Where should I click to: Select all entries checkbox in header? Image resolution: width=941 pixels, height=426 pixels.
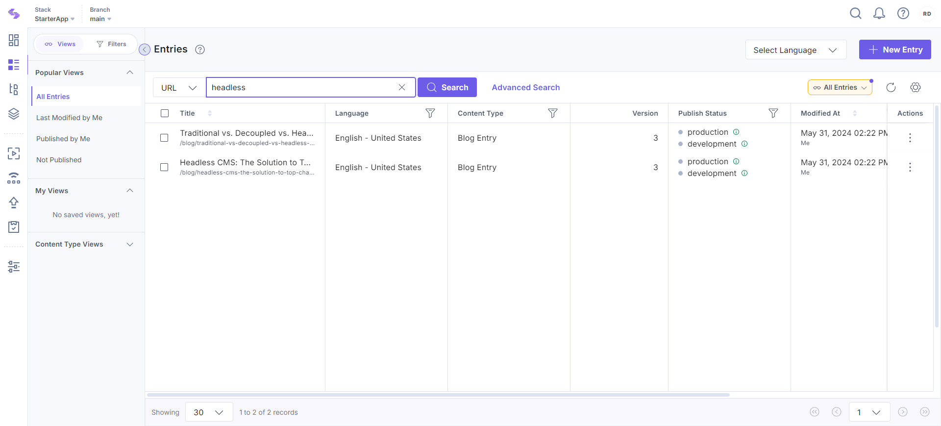point(165,113)
